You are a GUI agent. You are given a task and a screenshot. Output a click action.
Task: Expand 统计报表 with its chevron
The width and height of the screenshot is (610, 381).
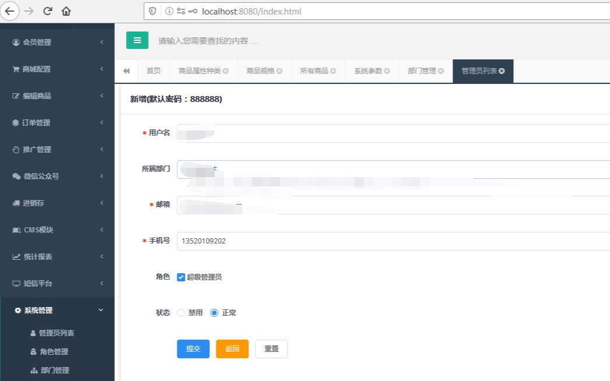(x=102, y=256)
